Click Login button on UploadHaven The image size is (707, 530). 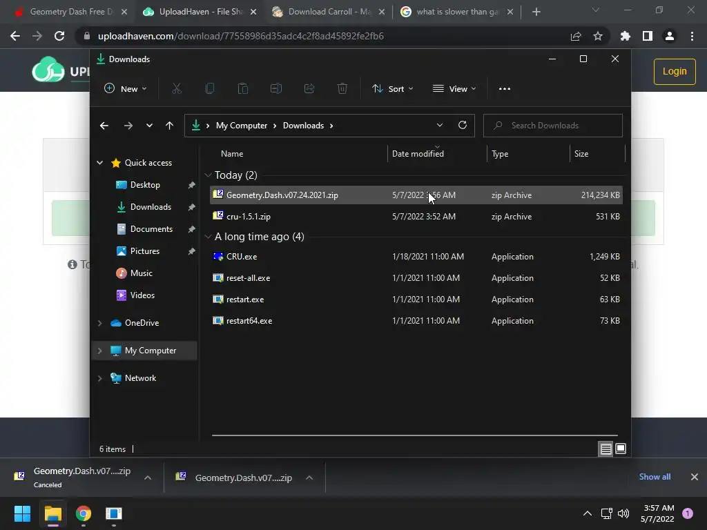675,72
